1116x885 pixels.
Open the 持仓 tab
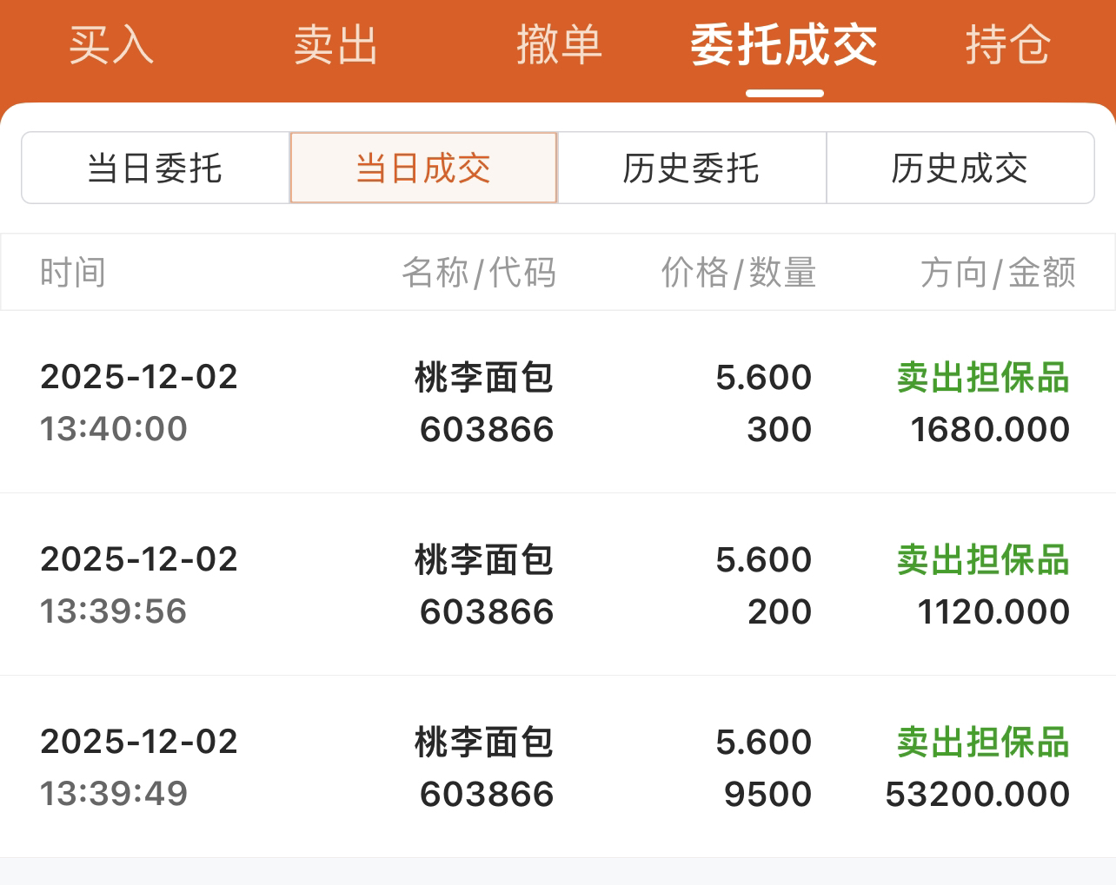1008,45
